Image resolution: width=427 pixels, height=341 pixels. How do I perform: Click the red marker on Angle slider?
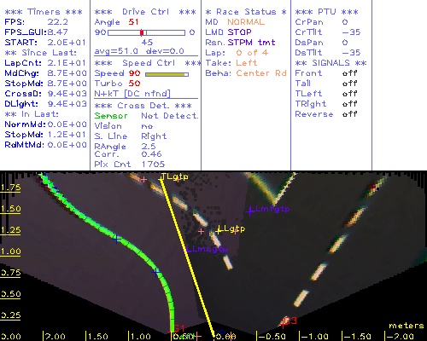click(142, 32)
